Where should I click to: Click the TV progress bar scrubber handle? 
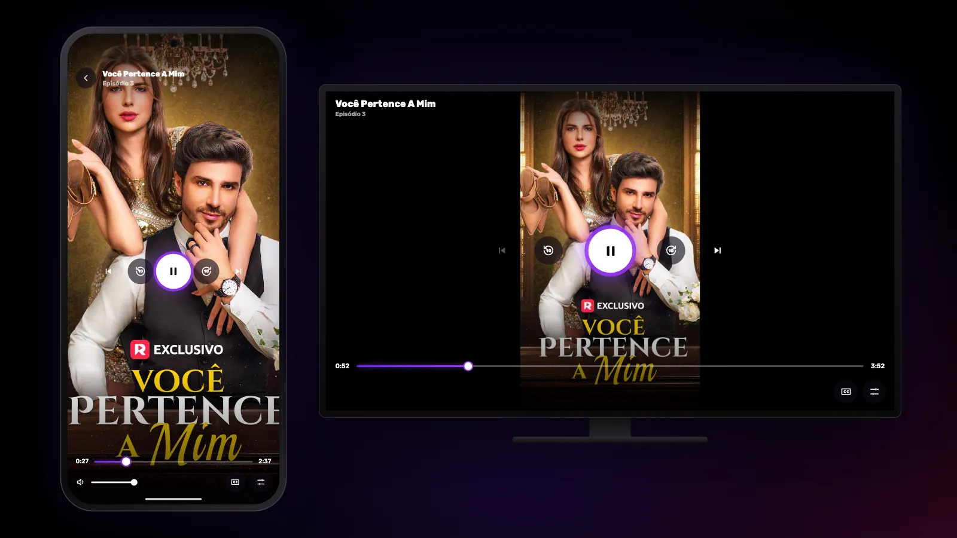(x=468, y=366)
